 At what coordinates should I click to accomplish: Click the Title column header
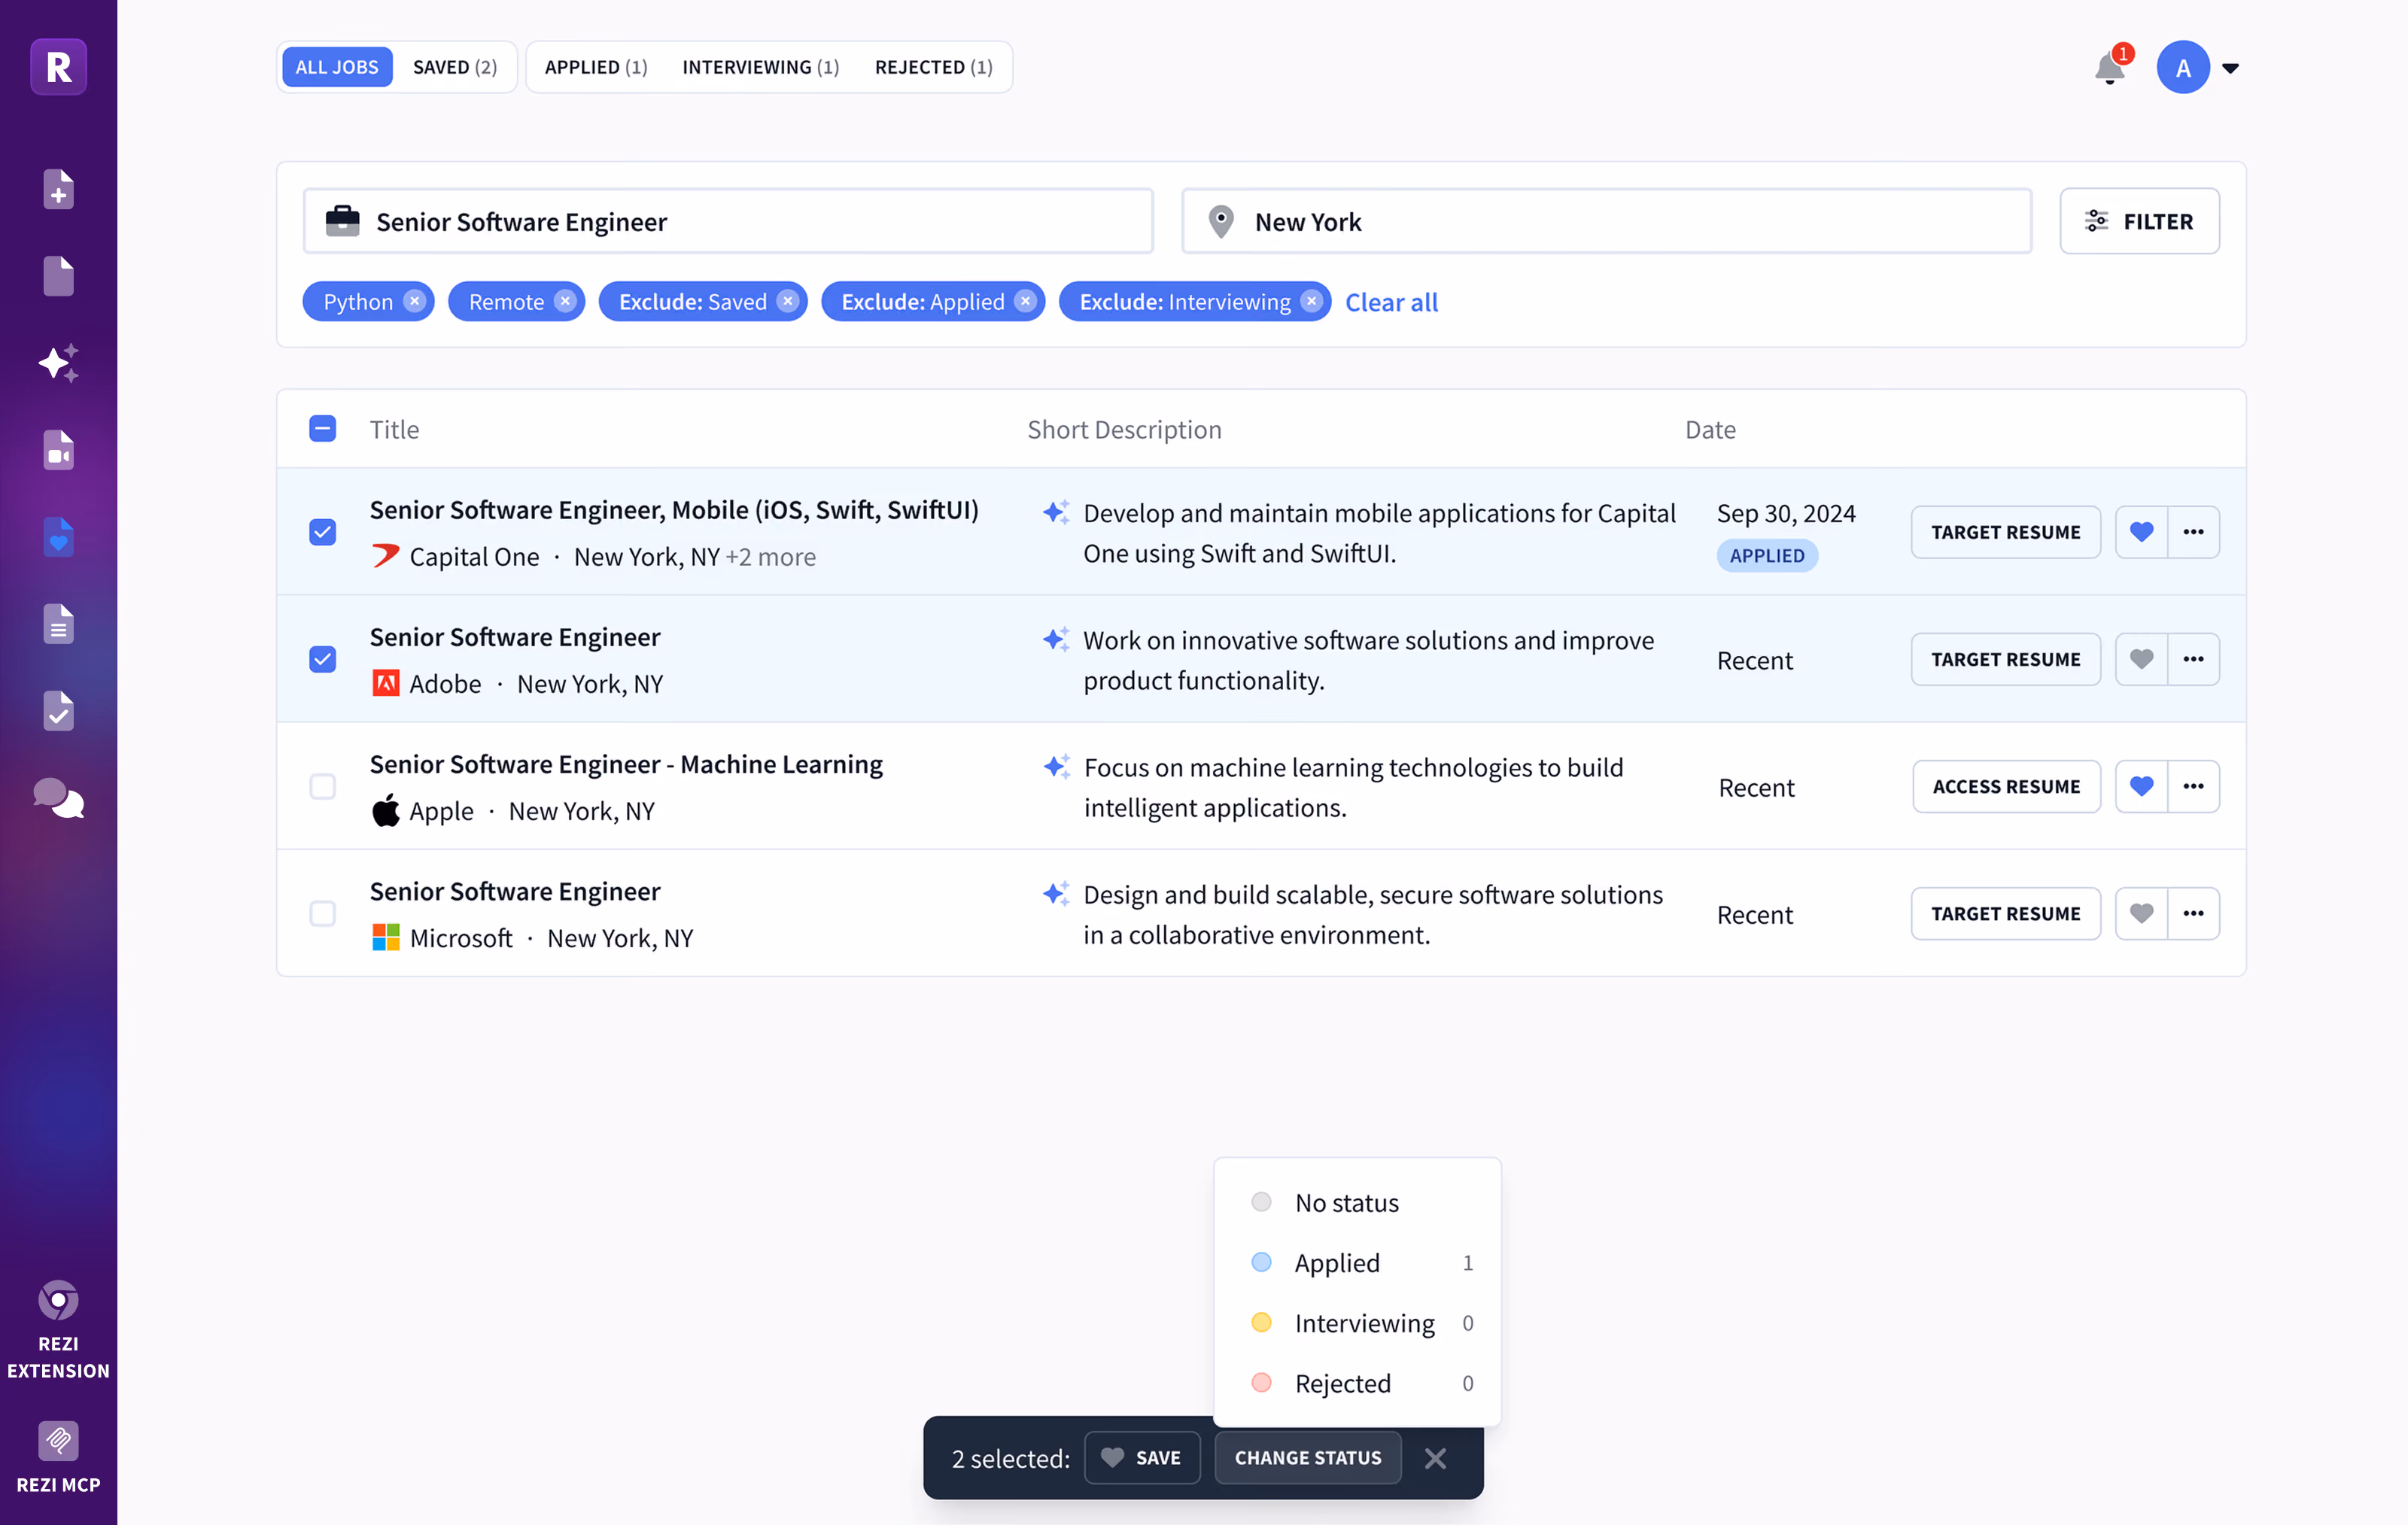click(394, 429)
